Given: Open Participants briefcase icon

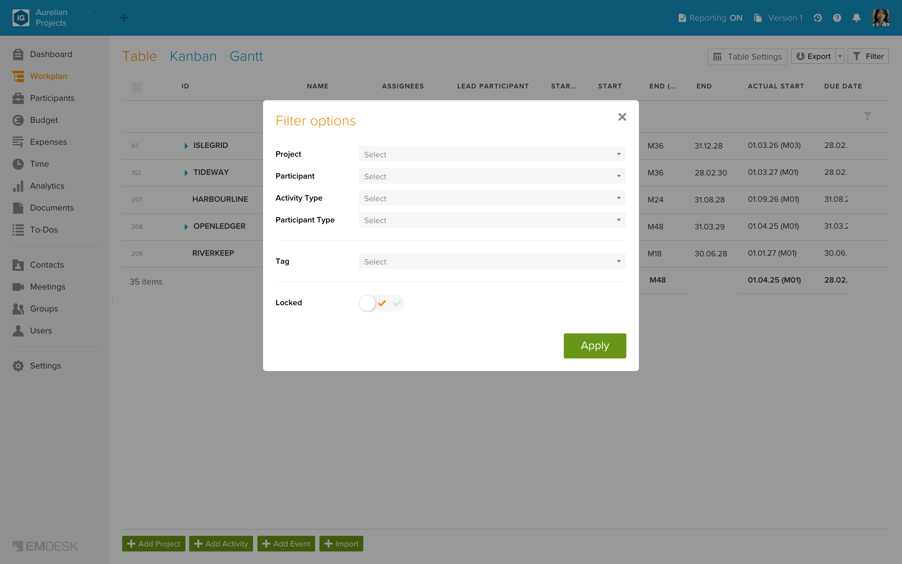Looking at the screenshot, I should [18, 98].
